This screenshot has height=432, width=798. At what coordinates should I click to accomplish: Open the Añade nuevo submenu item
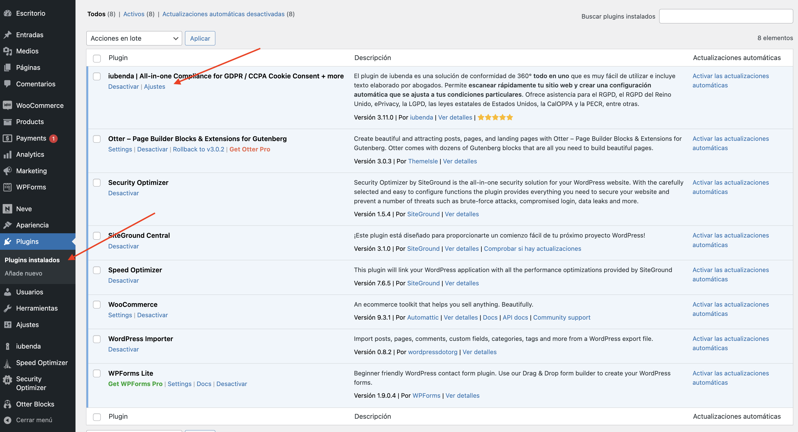point(24,273)
